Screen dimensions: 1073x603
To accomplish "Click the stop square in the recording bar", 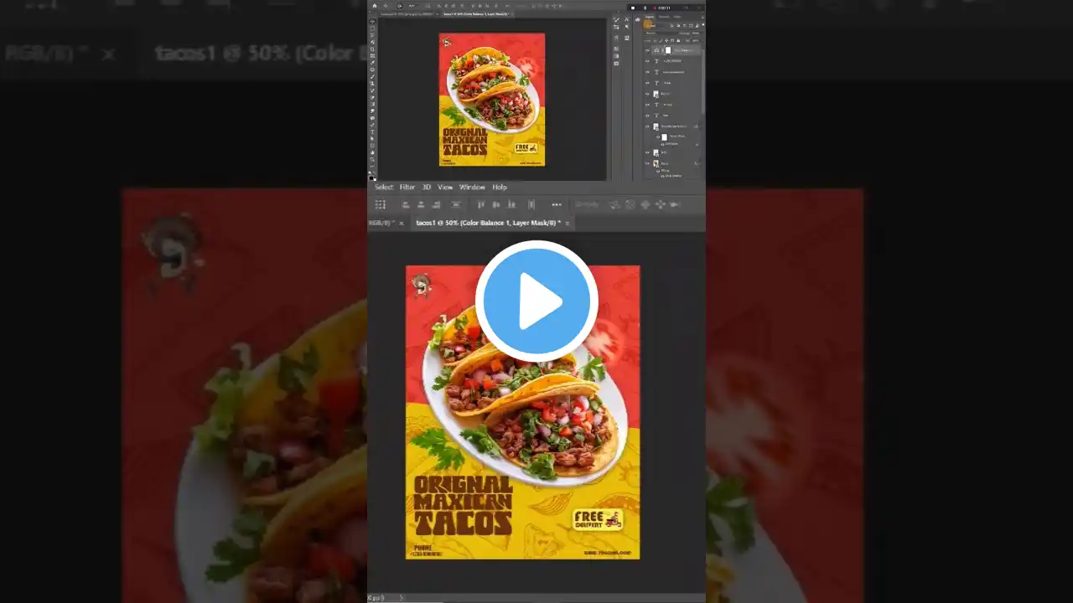I will click(634, 8).
